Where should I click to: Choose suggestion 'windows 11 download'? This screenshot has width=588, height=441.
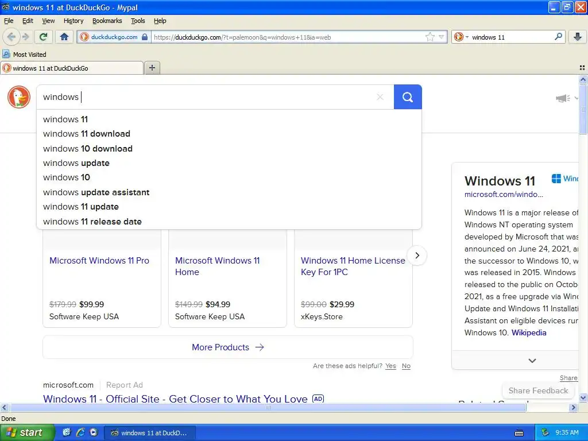[x=229, y=134]
